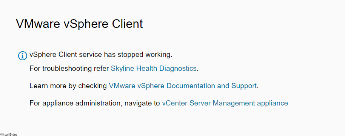
Task: Click the word 'Diagnostics' in Skyline link
Action: point(178,69)
